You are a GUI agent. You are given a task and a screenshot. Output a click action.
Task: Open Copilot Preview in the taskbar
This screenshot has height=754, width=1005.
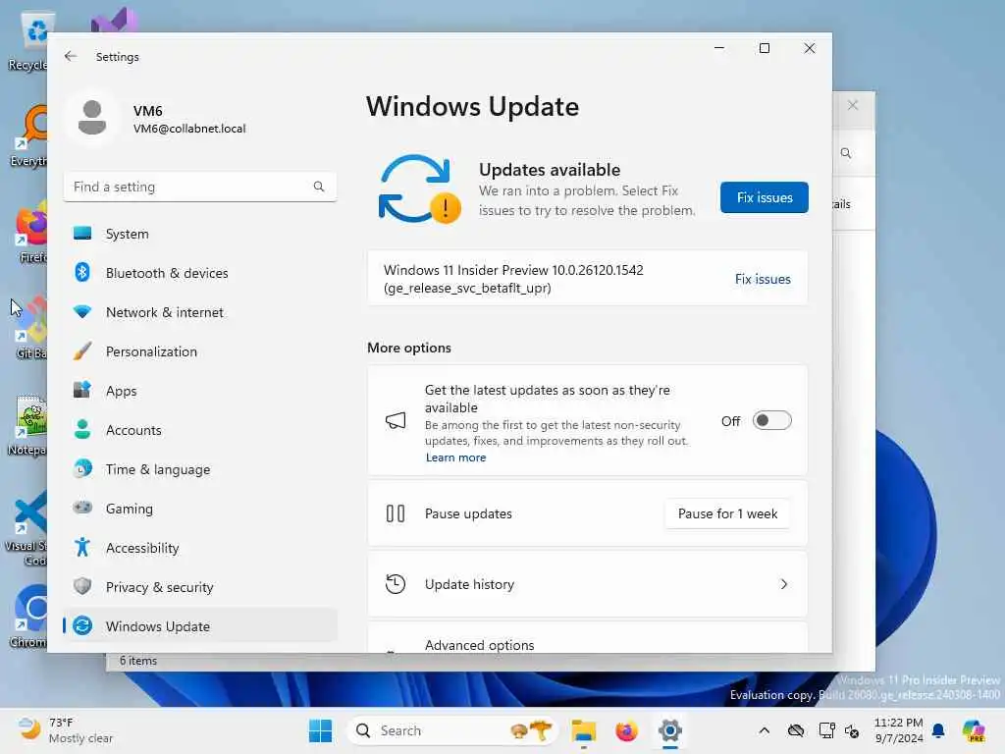[x=974, y=730]
